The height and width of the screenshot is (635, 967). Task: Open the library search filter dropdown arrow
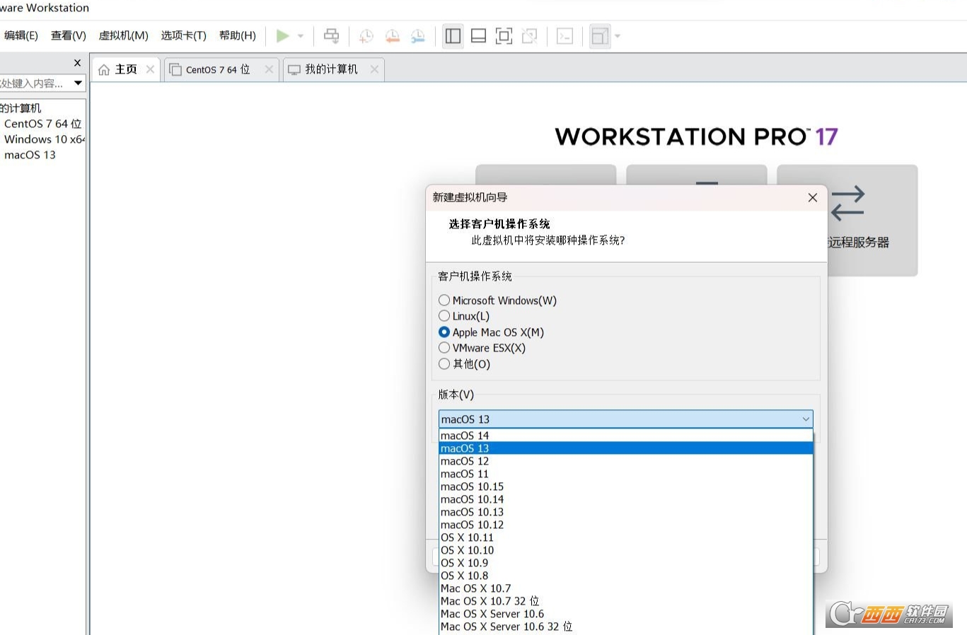point(78,83)
